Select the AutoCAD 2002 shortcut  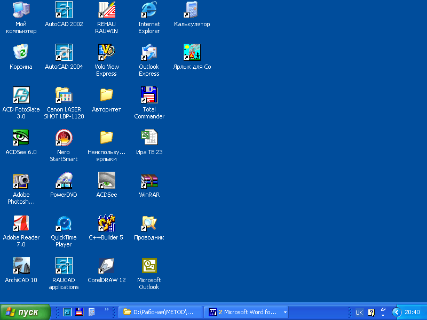pos(64,10)
